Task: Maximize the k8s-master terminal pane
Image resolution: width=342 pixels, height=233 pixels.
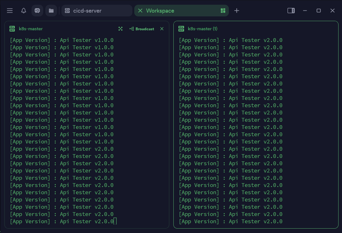Action: click(120, 29)
